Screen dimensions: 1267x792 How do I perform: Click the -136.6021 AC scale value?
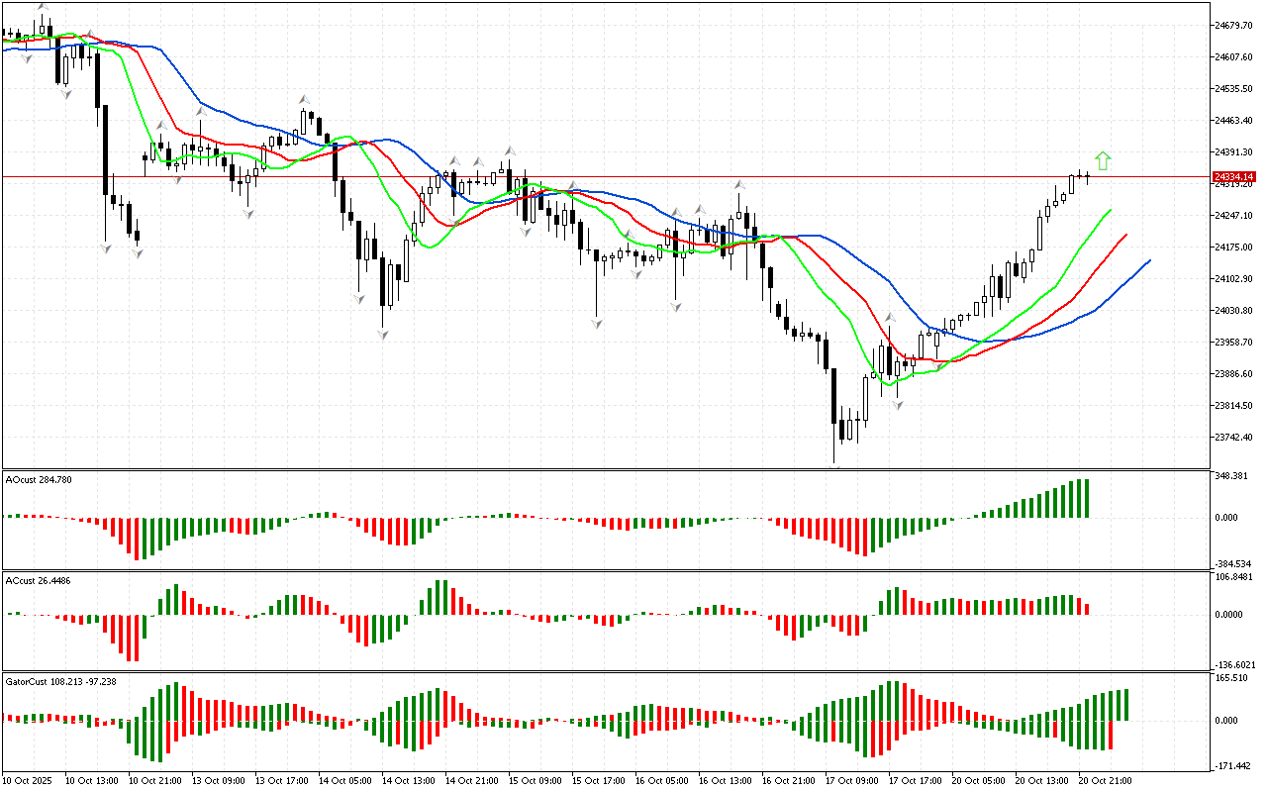click(x=1233, y=664)
